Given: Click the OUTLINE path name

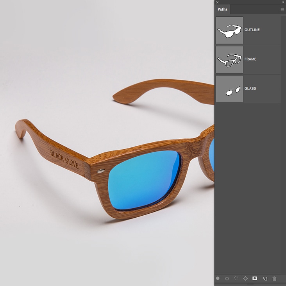Looking at the screenshot, I should pyautogui.click(x=252, y=30).
